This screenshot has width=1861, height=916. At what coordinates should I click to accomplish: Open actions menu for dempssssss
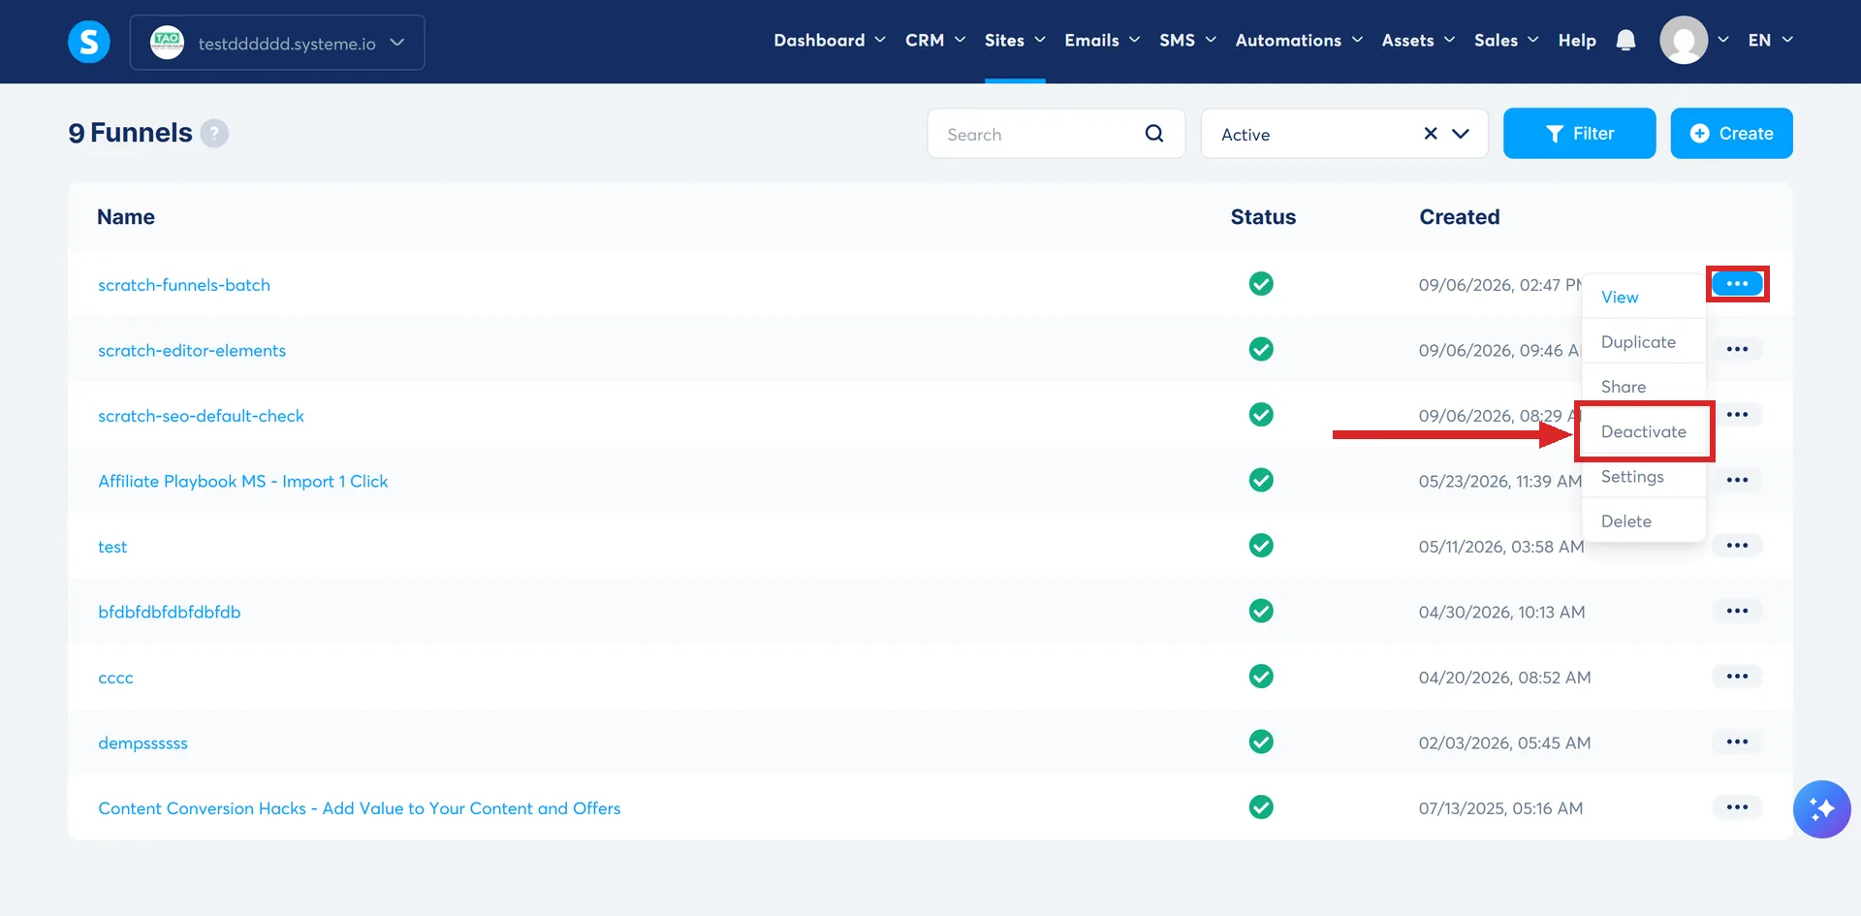coord(1737,742)
